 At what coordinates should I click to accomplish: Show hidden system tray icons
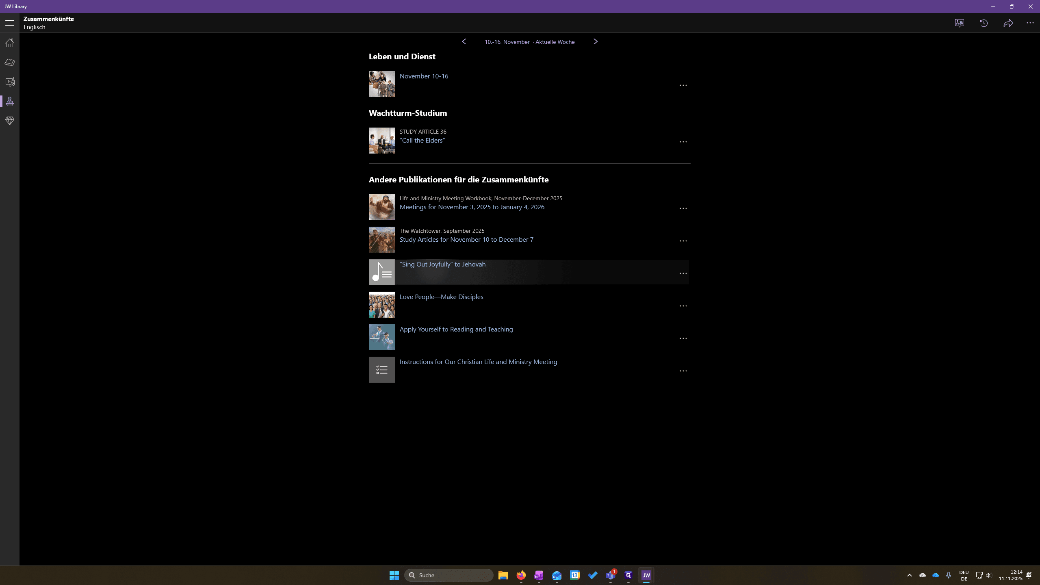pyautogui.click(x=910, y=575)
